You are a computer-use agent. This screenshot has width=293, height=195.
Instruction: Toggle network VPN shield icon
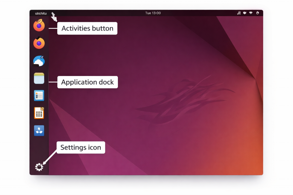point(245,13)
